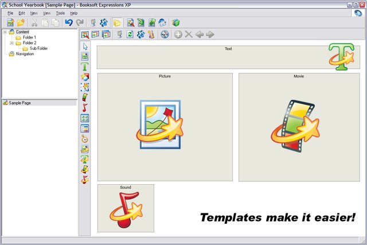Collapse the Content tree node

click(x=5, y=32)
